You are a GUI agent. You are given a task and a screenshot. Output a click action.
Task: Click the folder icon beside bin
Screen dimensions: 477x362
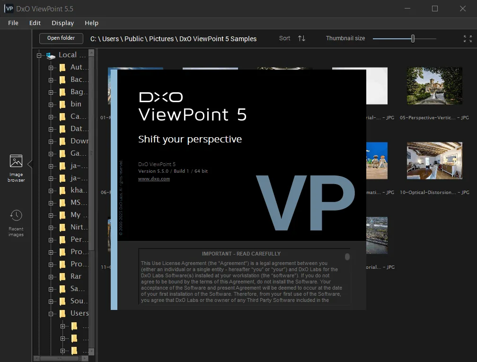[x=62, y=104]
